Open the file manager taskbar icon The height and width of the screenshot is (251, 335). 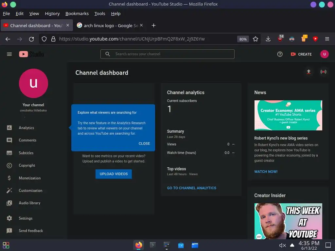click(x=195, y=245)
